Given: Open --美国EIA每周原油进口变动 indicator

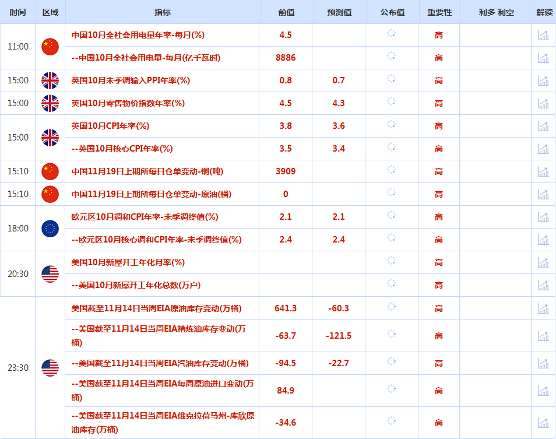Looking at the screenshot, I should pos(163,391).
